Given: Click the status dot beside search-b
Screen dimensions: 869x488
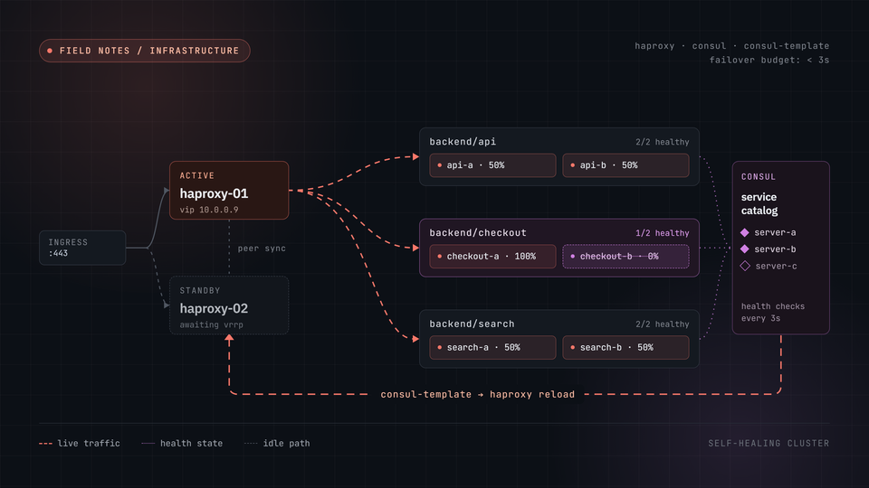Looking at the screenshot, I should (572, 347).
